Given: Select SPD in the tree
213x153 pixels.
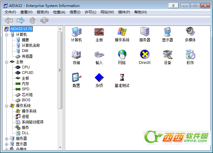Looking at the screenshot, I should (26, 89).
